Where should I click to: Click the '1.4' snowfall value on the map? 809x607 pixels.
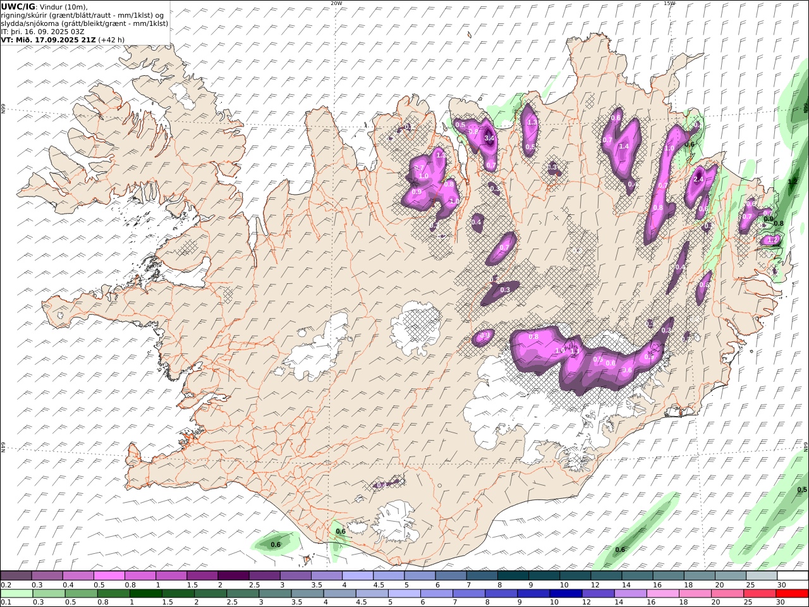click(624, 146)
